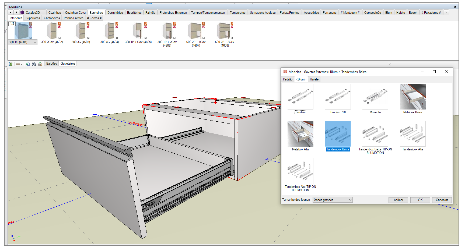Click the green arrow import icon
Screen dimensions: 465x247
click(x=27, y=64)
